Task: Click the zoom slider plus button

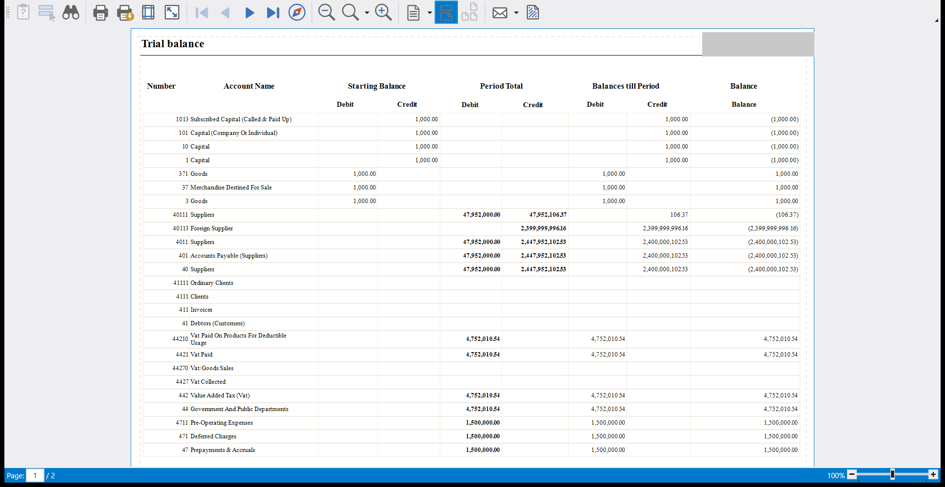Action: (x=933, y=474)
